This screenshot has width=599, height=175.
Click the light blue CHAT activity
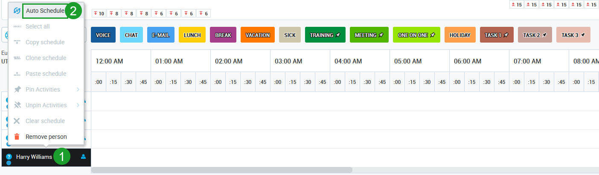click(x=131, y=35)
